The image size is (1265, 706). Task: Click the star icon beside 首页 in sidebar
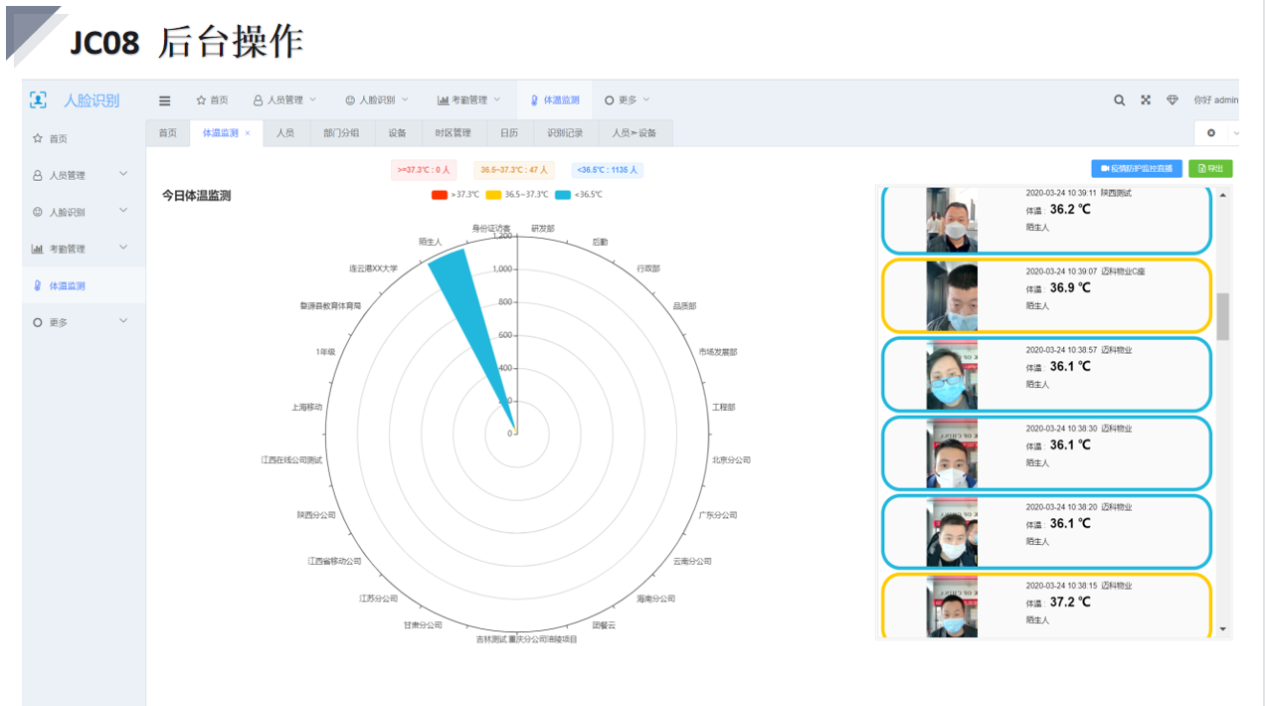(38, 139)
